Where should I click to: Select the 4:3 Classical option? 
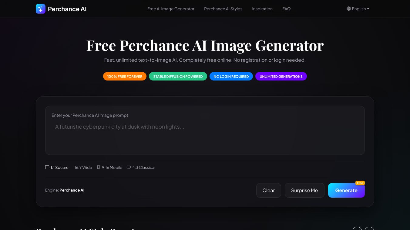[141, 167]
